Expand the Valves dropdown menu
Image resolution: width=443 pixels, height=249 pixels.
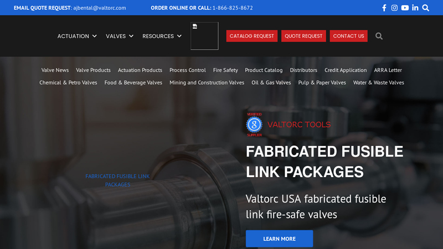pyautogui.click(x=120, y=36)
